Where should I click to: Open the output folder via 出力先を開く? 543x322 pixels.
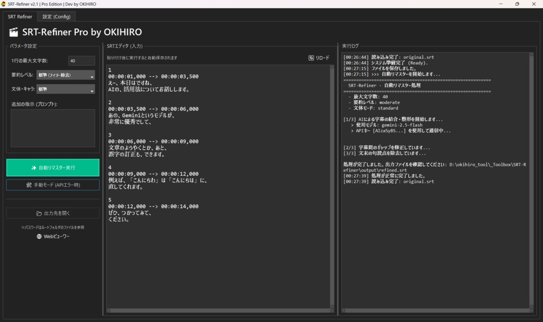[52, 213]
